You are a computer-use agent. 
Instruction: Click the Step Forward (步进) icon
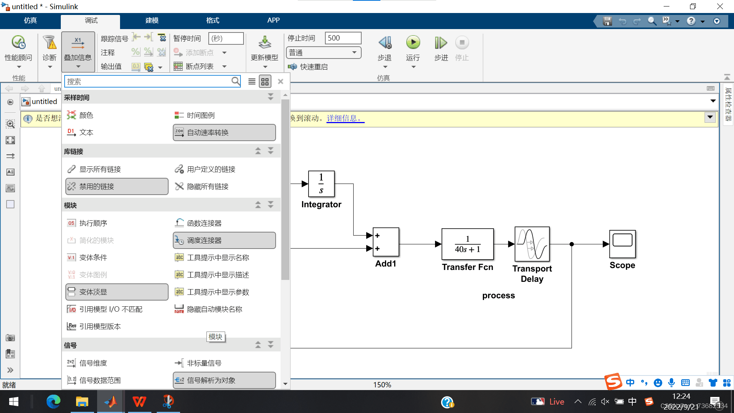pos(440,43)
